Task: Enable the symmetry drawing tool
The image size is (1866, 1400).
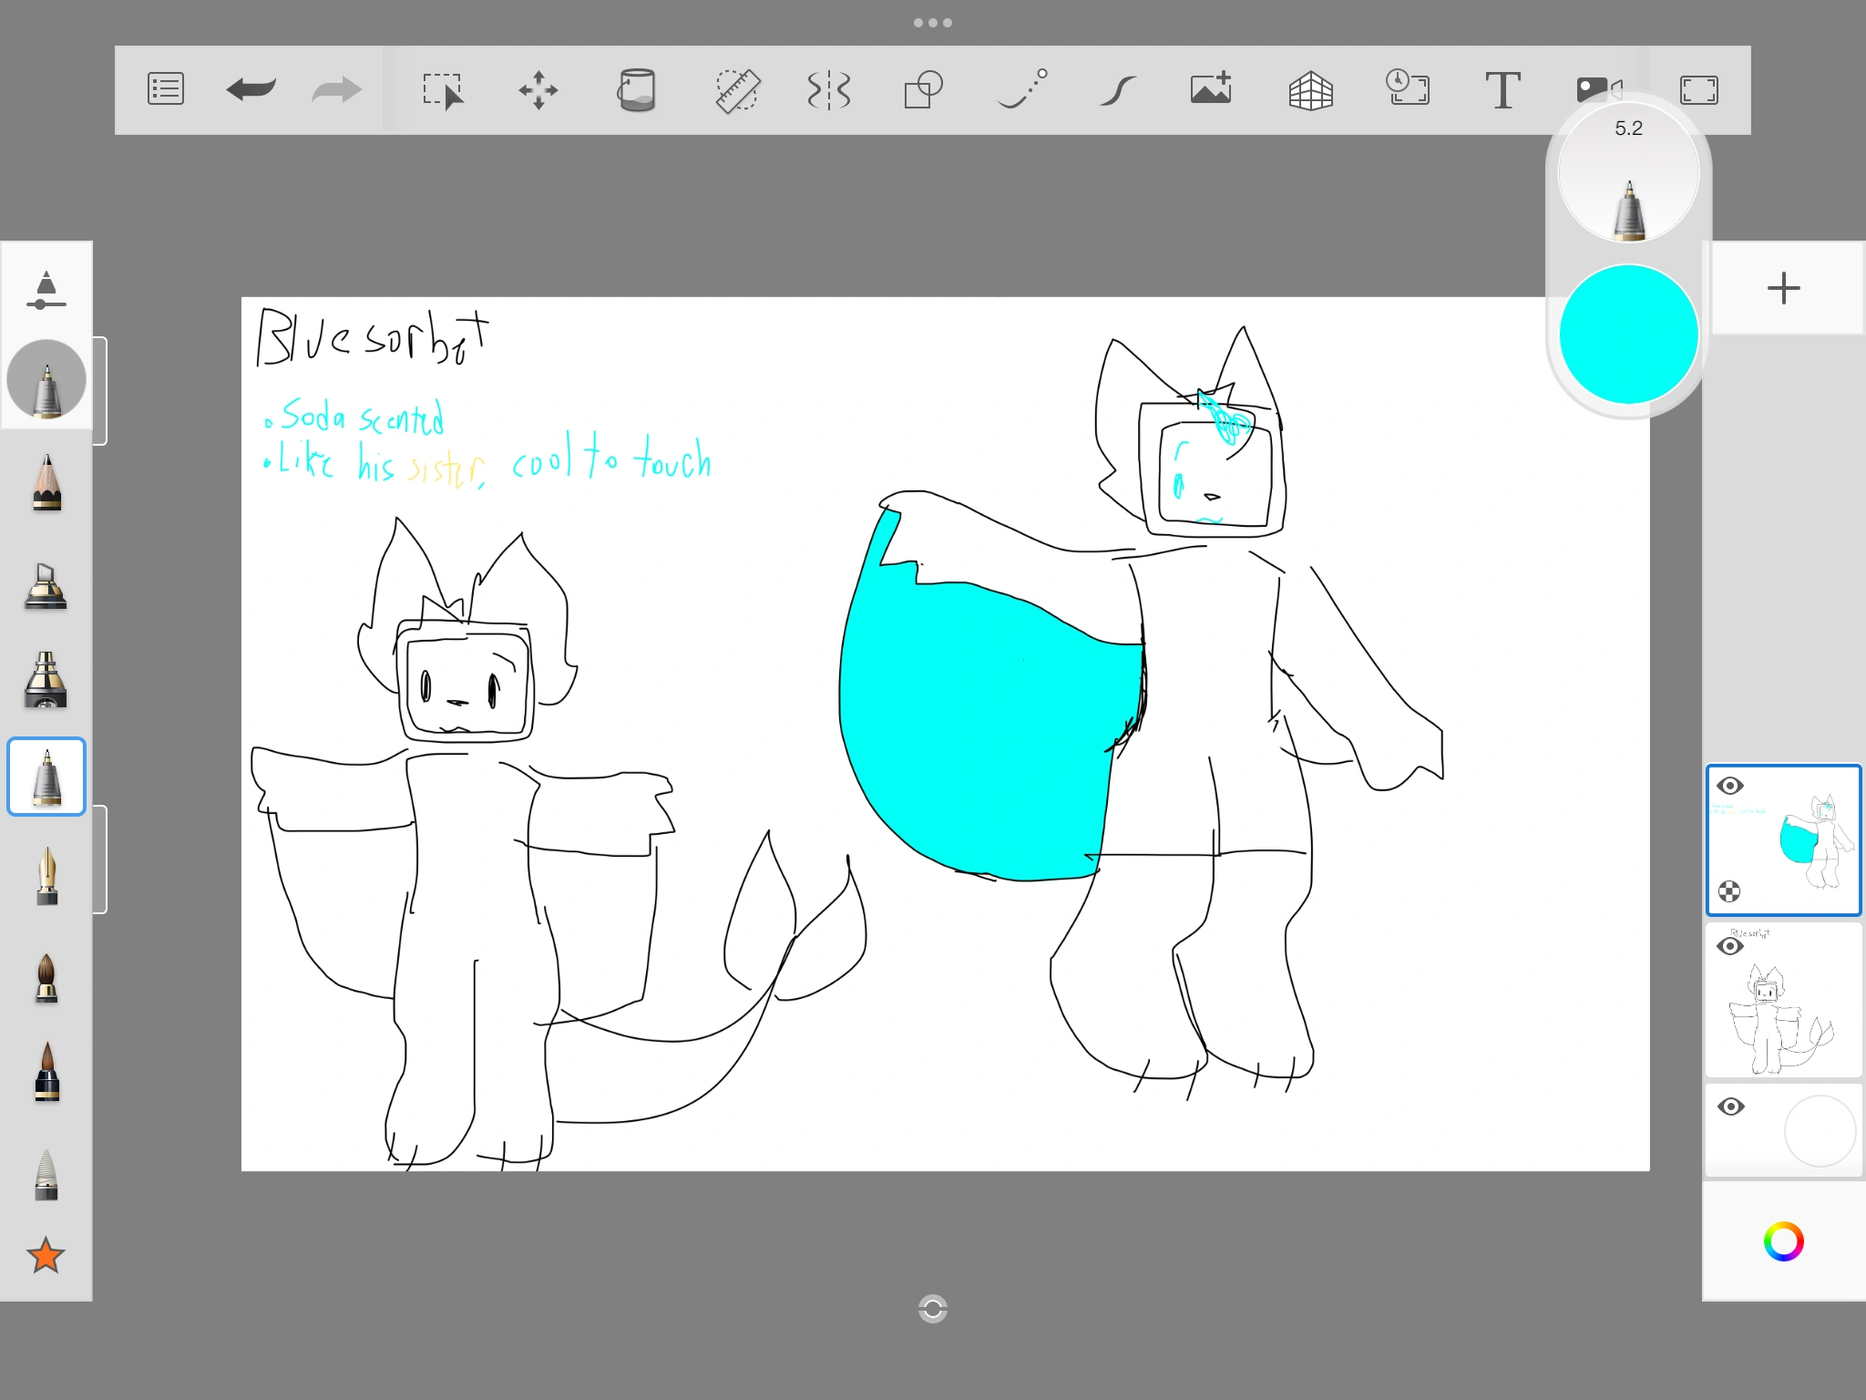Action: pyautogui.click(x=830, y=89)
